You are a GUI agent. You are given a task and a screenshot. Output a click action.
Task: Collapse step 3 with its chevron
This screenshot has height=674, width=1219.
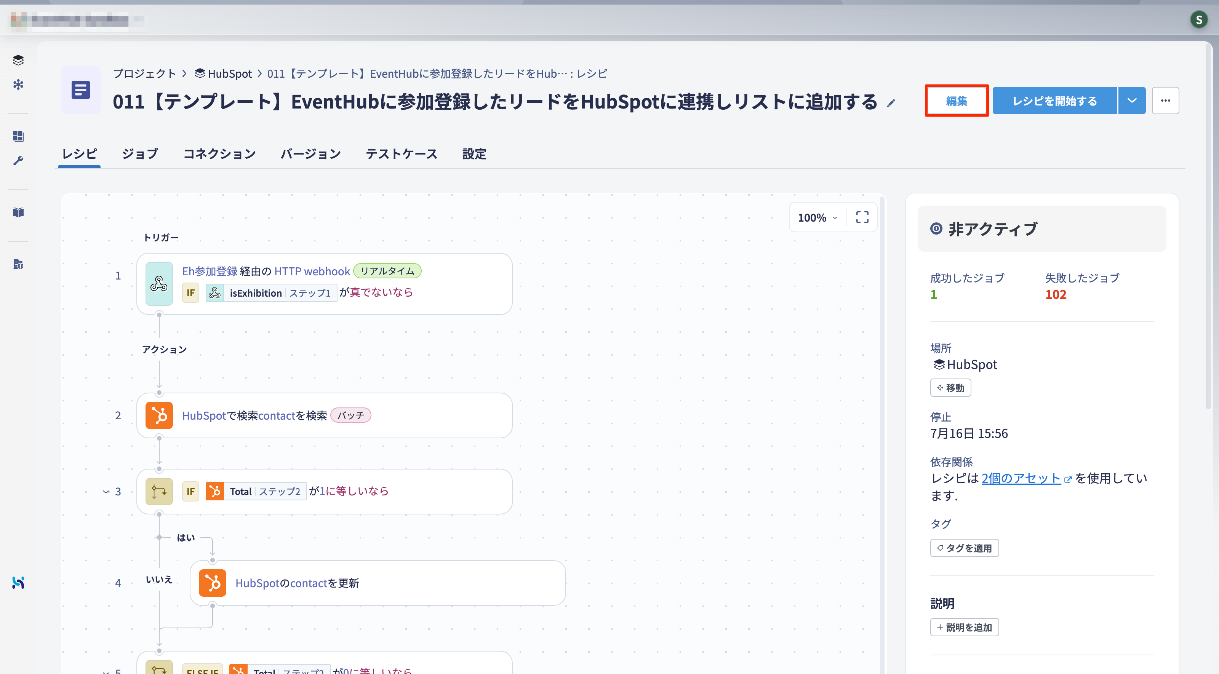click(106, 492)
